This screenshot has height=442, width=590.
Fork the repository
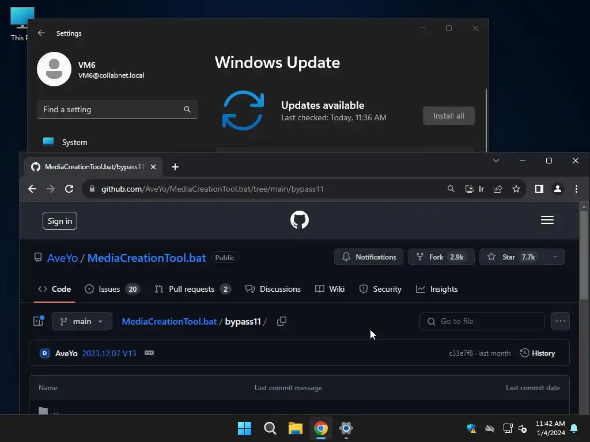(441, 257)
